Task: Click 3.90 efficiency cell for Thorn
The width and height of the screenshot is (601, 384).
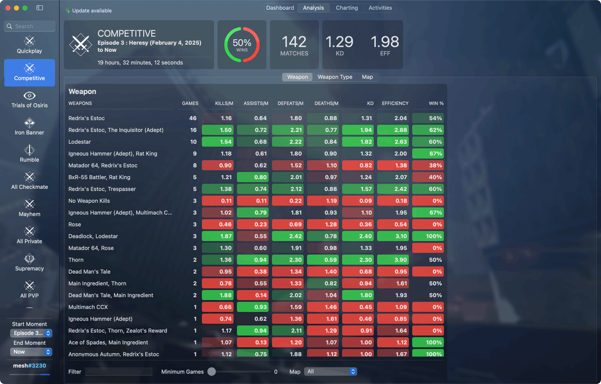Action: (393, 260)
